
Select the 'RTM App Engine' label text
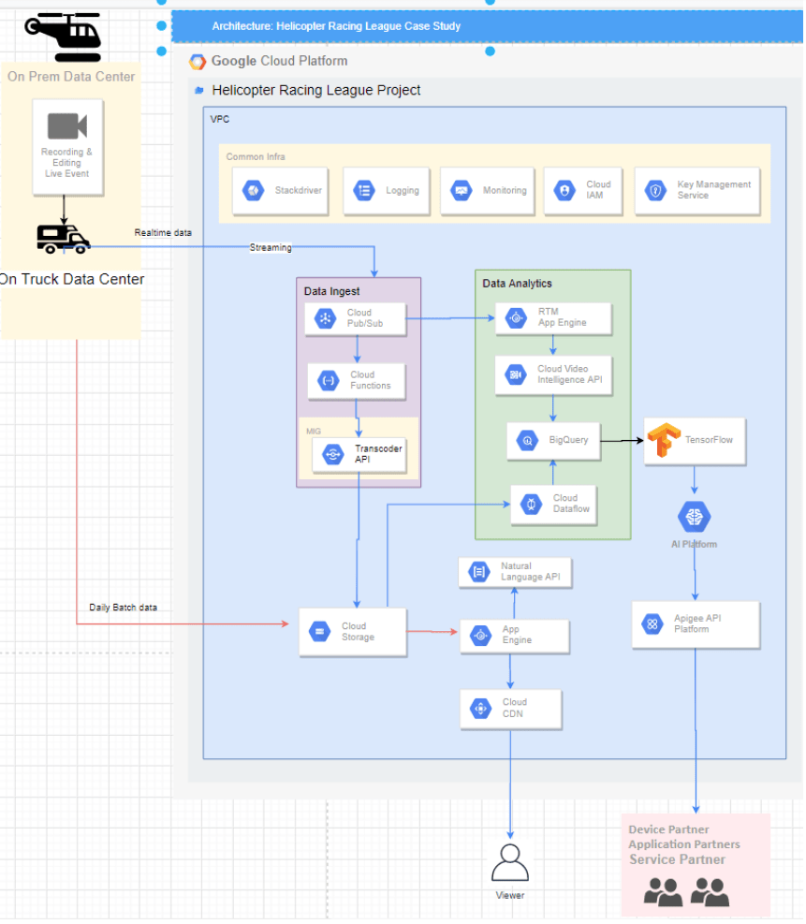(562, 317)
